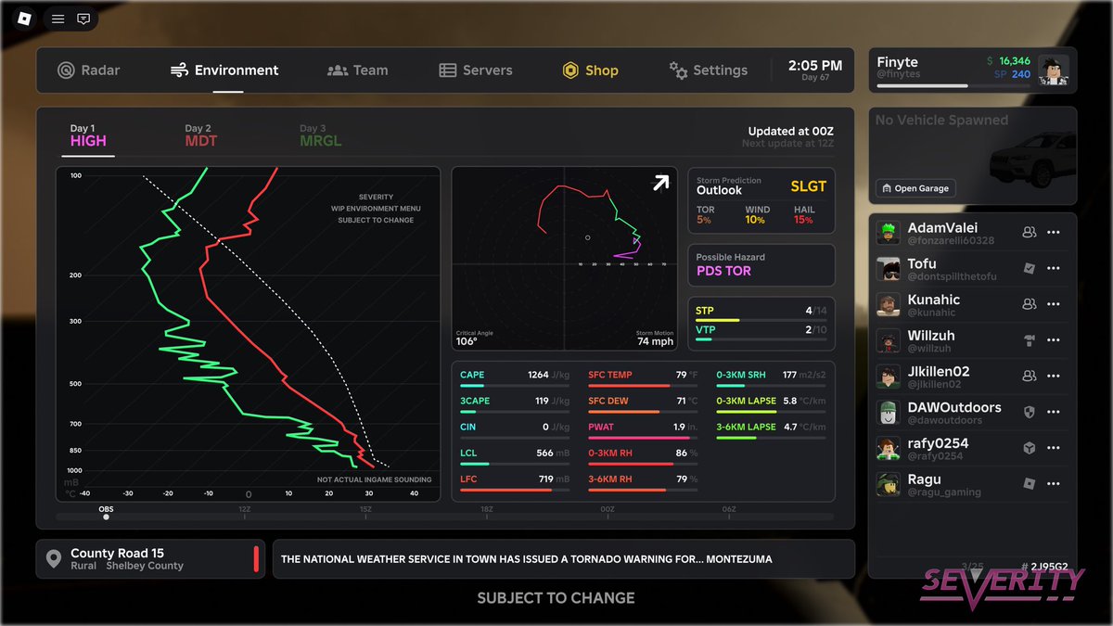Open rafy0254's more options menu
This screenshot has width=1113, height=626.
click(x=1054, y=448)
